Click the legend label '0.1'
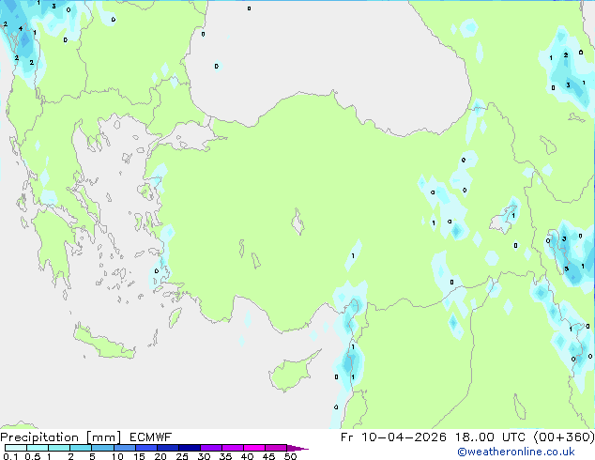This screenshot has height=460, width=595. coord(10,456)
